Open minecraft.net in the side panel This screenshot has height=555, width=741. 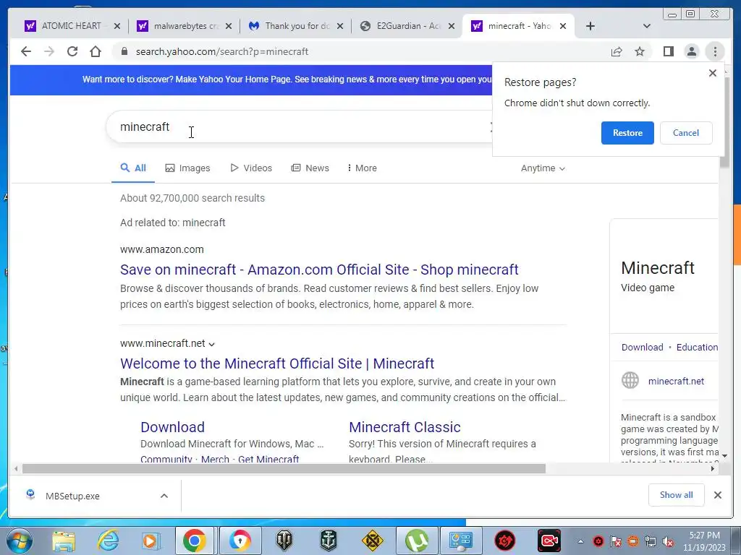676,381
